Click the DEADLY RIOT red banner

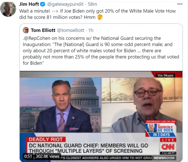pyautogui.click(x=46, y=139)
